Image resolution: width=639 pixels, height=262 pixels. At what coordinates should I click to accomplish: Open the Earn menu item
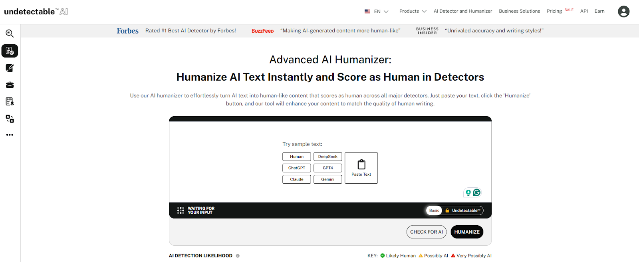point(599,11)
